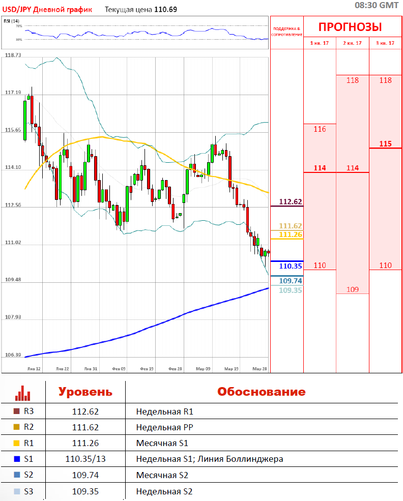The image size is (403, 501).
Task: Select the bold 115 forecast in third quarter
Action: 385,143
